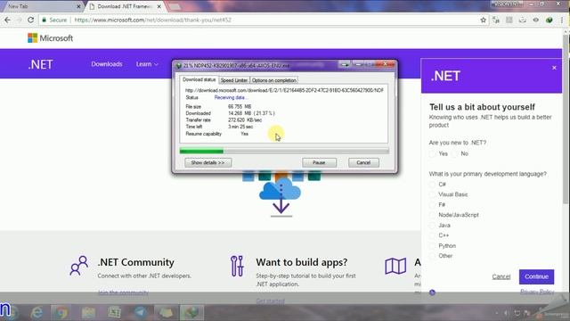Viewport: 570px width, 321px height.
Task: Cancel the download in the IDM dialog
Action: tap(363, 162)
